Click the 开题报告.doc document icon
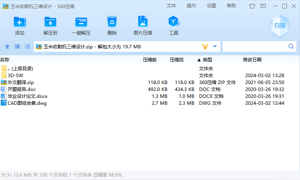The image size is (300, 180). coord(3,89)
